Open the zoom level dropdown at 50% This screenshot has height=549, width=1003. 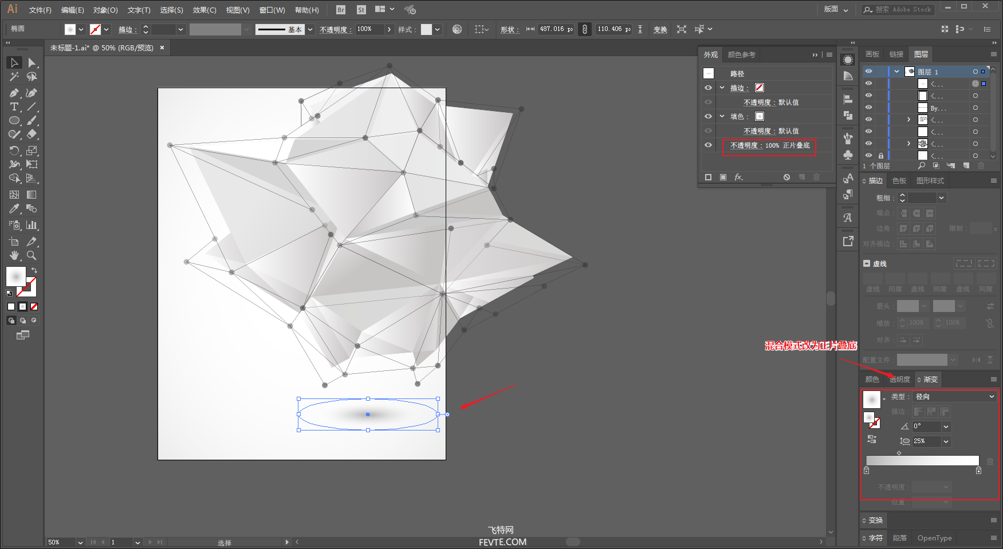(80, 542)
